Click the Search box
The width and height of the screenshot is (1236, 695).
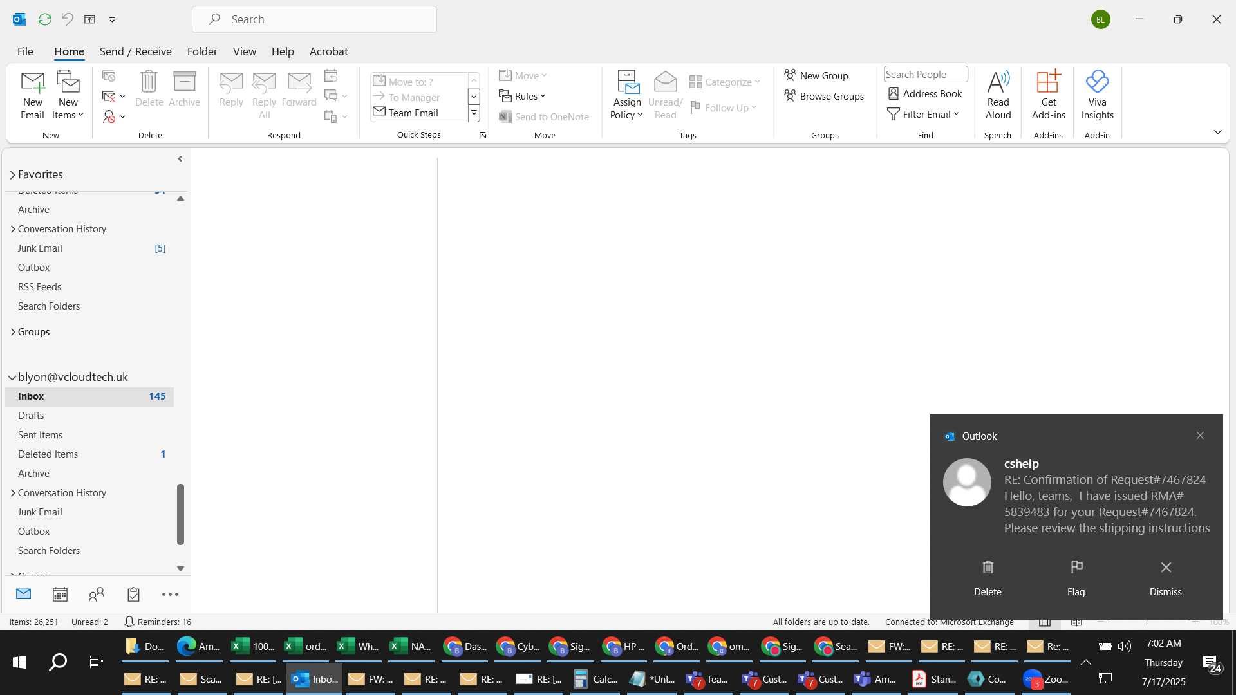pyautogui.click(x=314, y=19)
